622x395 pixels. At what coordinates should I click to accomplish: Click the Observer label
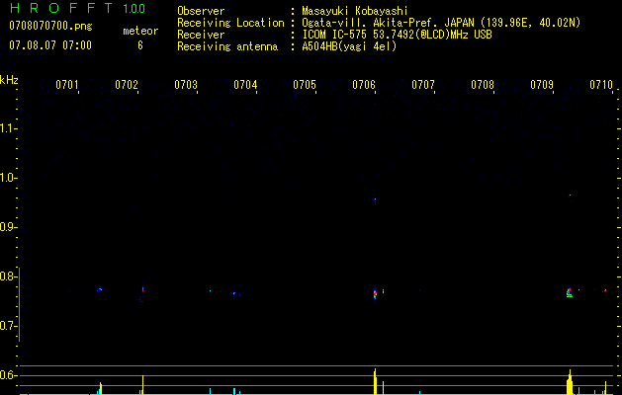click(201, 11)
